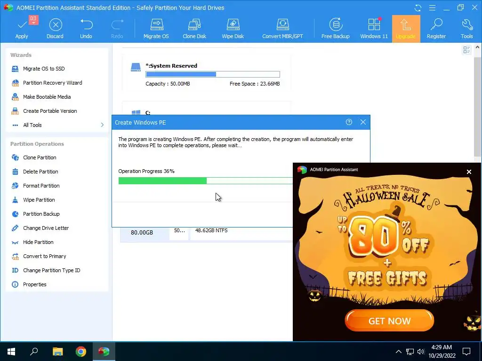Open the hamburger menu in the title bar
This screenshot has width=482, height=361.
(432, 8)
